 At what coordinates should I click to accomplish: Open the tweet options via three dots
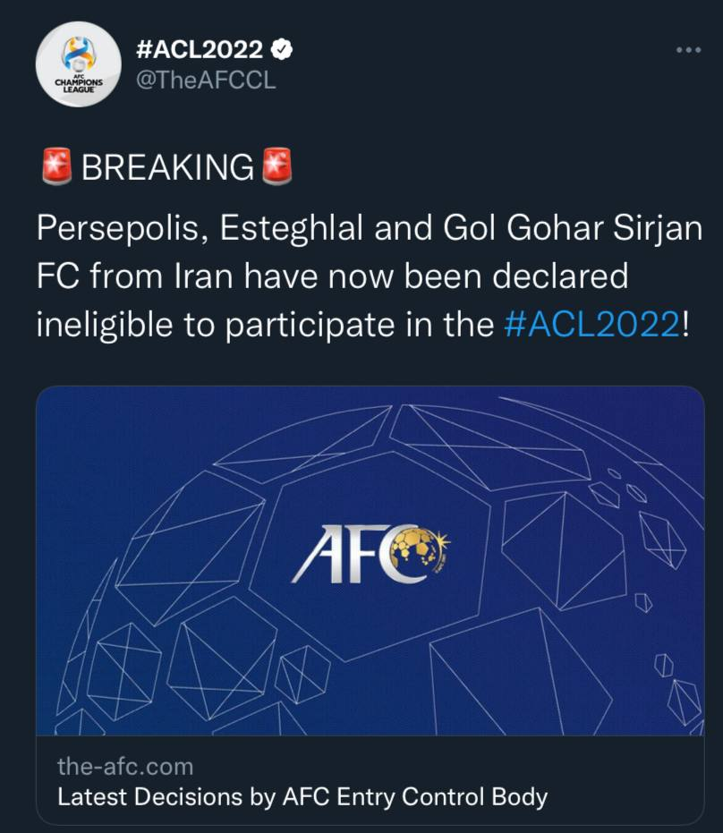coord(688,51)
